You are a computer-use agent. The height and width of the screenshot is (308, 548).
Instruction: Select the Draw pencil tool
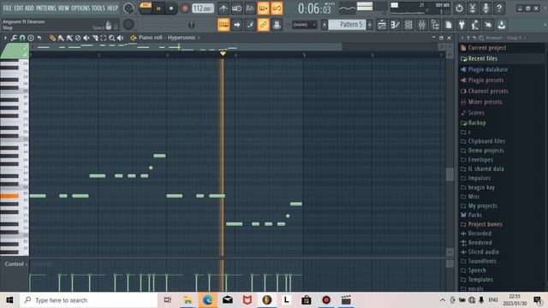[x=52, y=38]
